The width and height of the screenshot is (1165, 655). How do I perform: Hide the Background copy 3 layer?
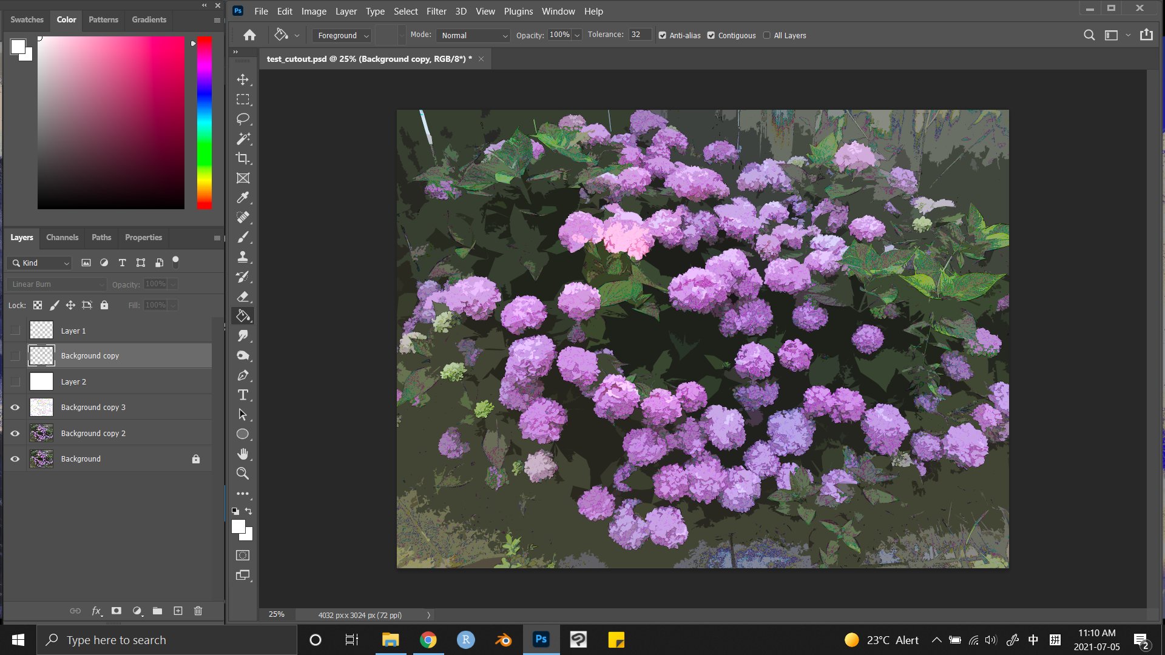(x=15, y=408)
